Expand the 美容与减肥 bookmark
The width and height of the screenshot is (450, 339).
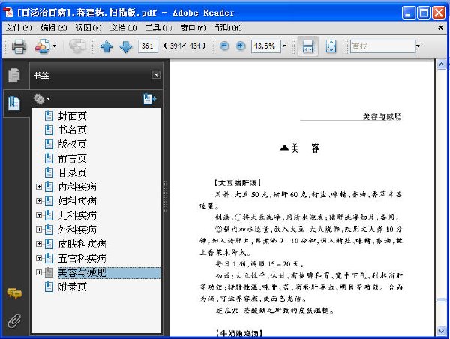point(39,271)
